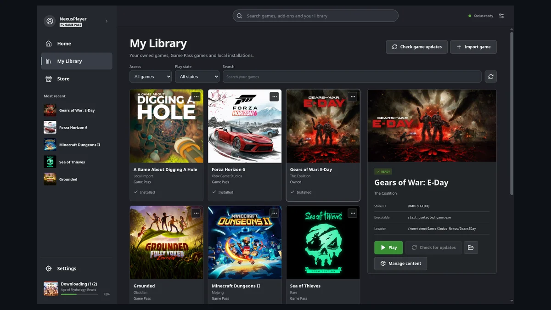
Task: Click The Coalition developer name in details panel
Action: click(x=385, y=193)
